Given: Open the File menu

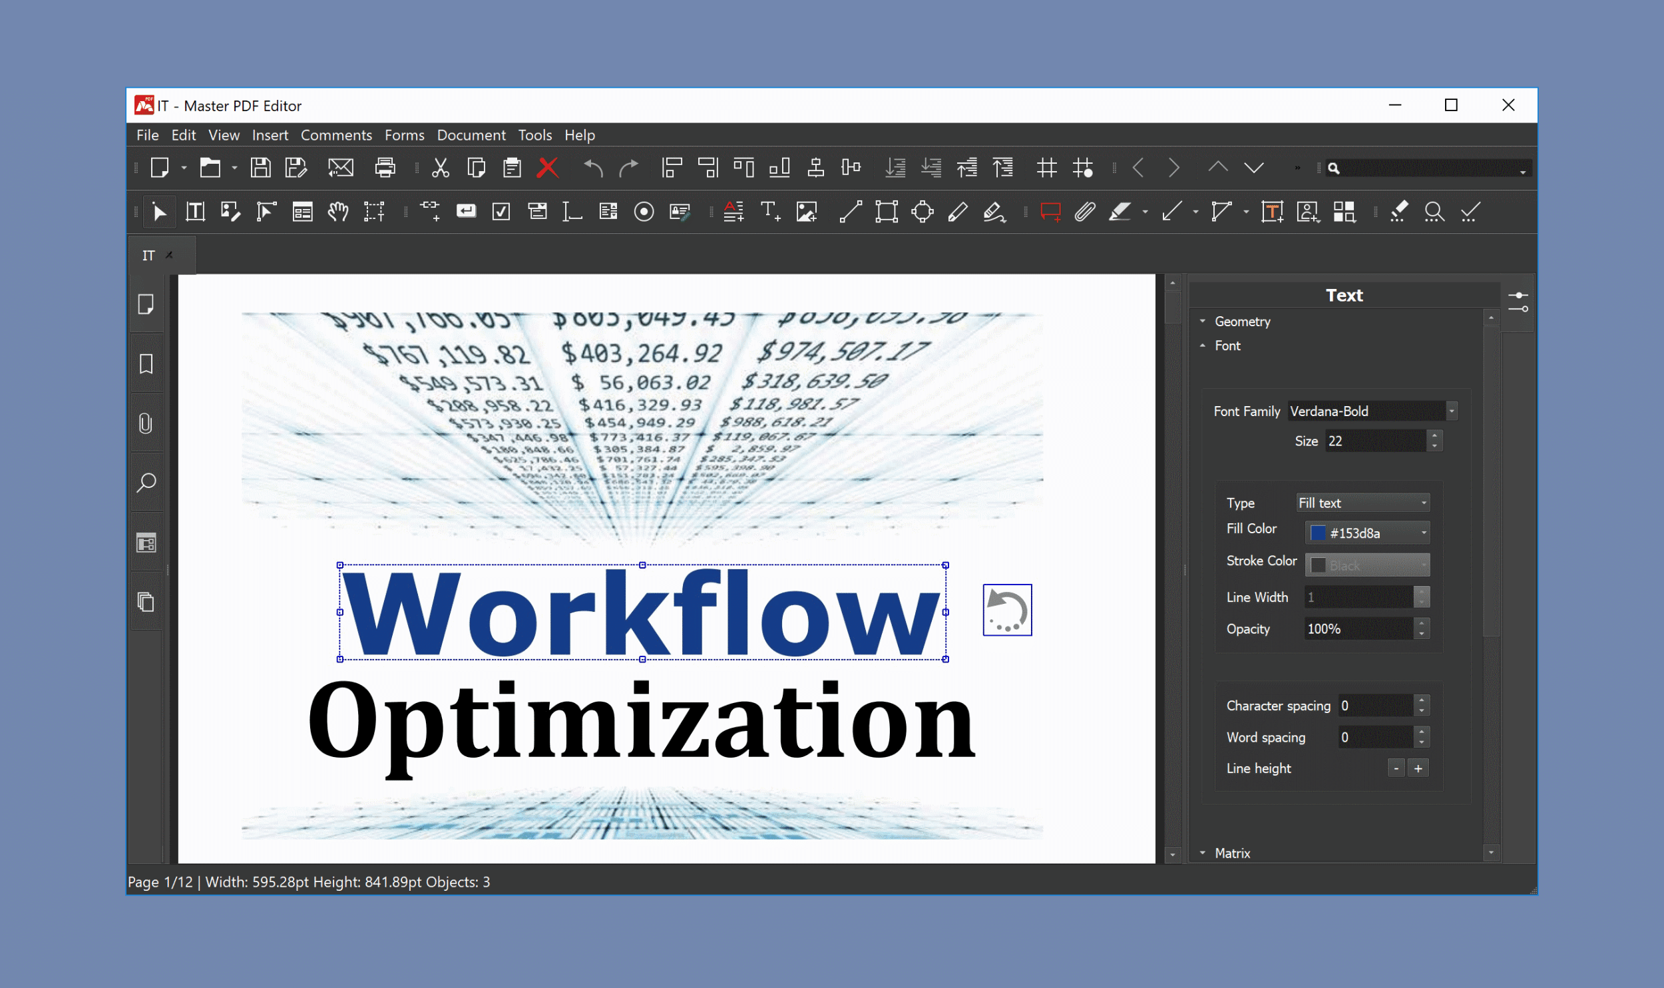Looking at the screenshot, I should pyautogui.click(x=148, y=135).
